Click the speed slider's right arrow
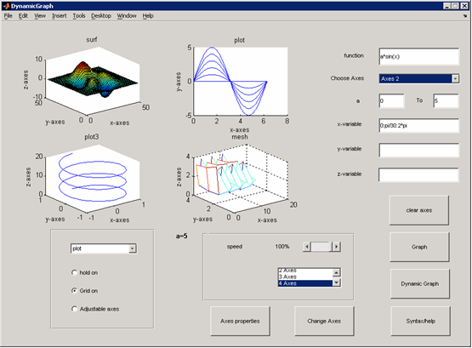 [x=336, y=247]
